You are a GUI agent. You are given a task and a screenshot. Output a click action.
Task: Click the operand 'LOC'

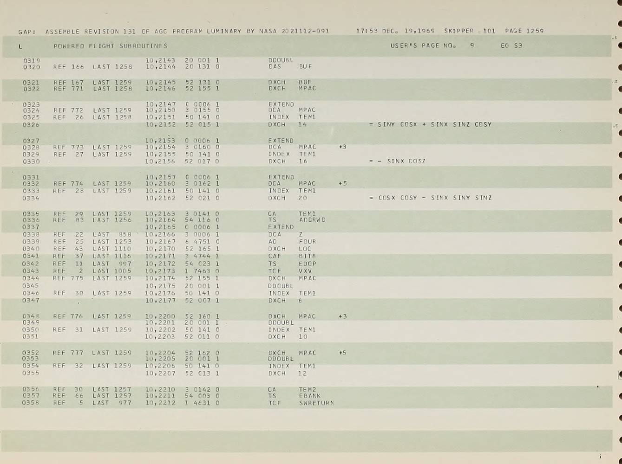[x=305, y=249]
